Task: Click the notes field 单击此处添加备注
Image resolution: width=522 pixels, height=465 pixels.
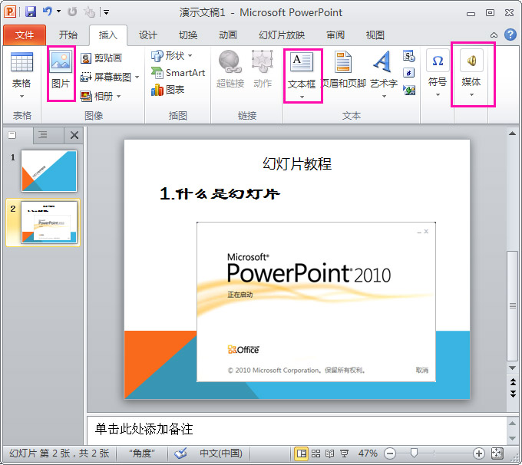Action: click(x=296, y=430)
